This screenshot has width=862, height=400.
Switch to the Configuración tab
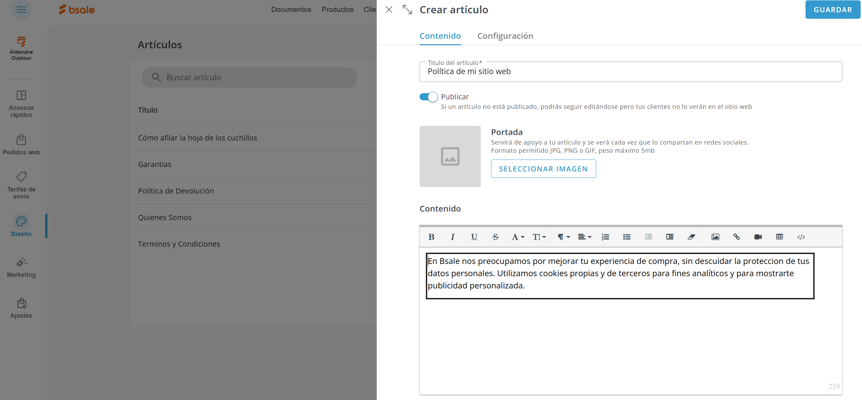pos(505,36)
